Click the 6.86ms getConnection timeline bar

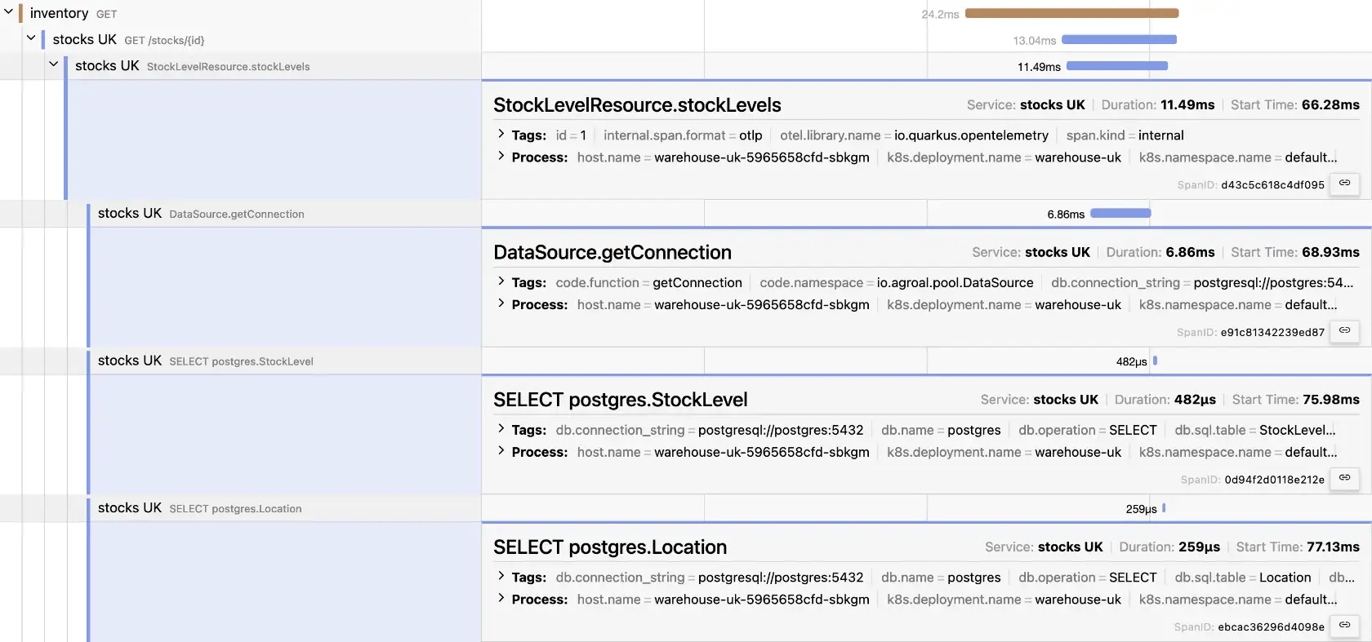[1120, 214]
